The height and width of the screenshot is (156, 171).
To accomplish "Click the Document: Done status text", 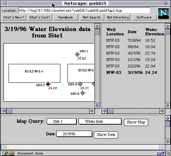I will click(x=31, y=154).
